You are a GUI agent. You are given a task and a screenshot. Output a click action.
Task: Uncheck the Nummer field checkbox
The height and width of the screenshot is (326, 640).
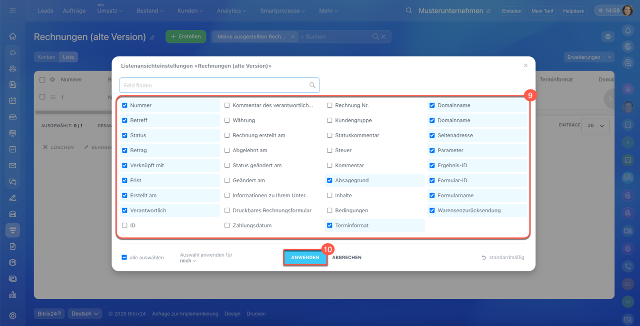pos(125,105)
